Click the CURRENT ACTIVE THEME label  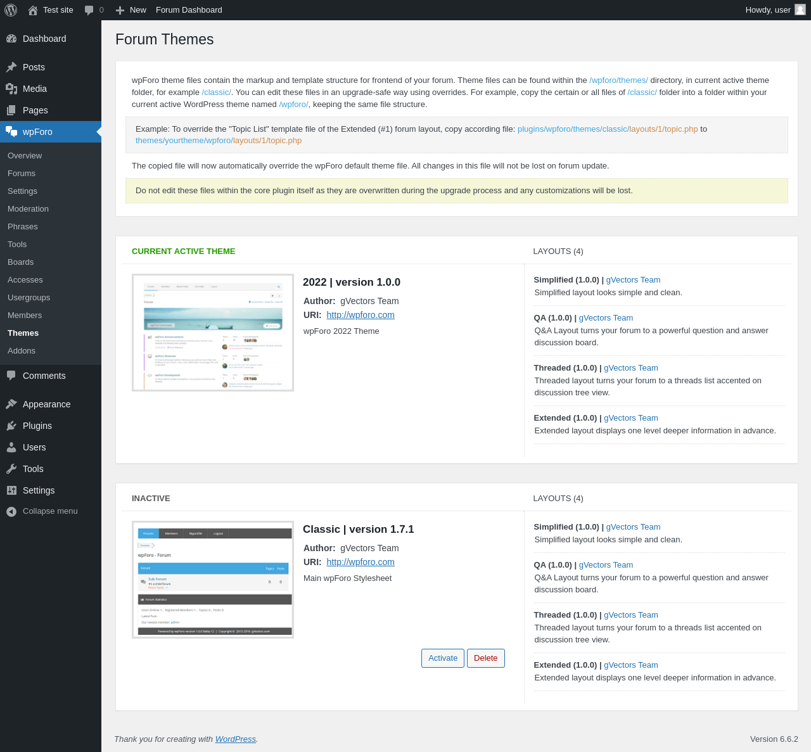tap(184, 252)
